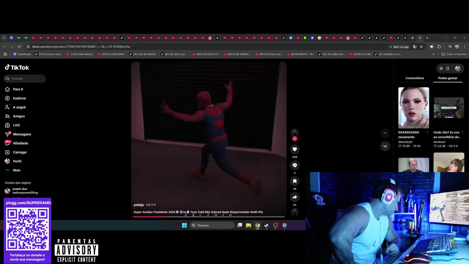The image size is (469, 264).
Task: Seek in the video progress bar
Action: pyautogui.click(x=209, y=217)
